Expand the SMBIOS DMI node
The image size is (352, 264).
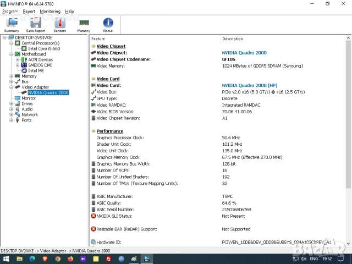click(17, 65)
